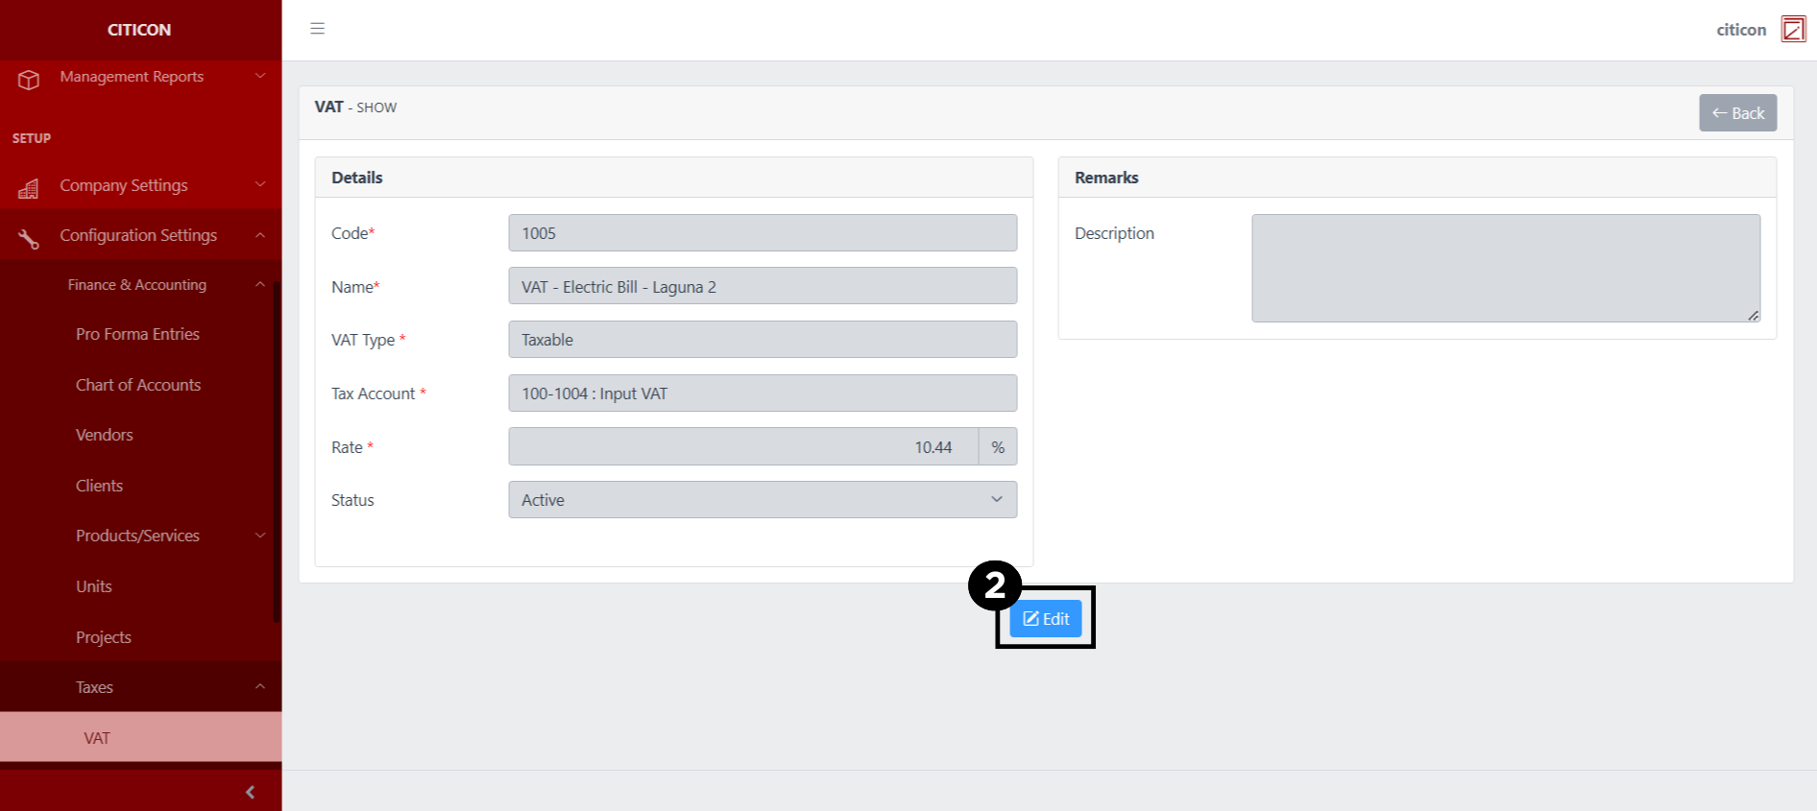Click the Company Settings building icon

(x=29, y=189)
